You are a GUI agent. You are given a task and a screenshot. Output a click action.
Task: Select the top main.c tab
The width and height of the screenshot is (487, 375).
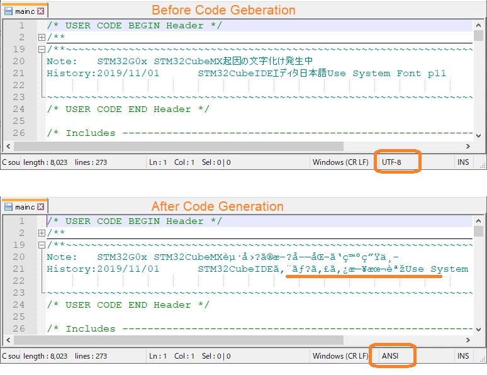(x=25, y=11)
